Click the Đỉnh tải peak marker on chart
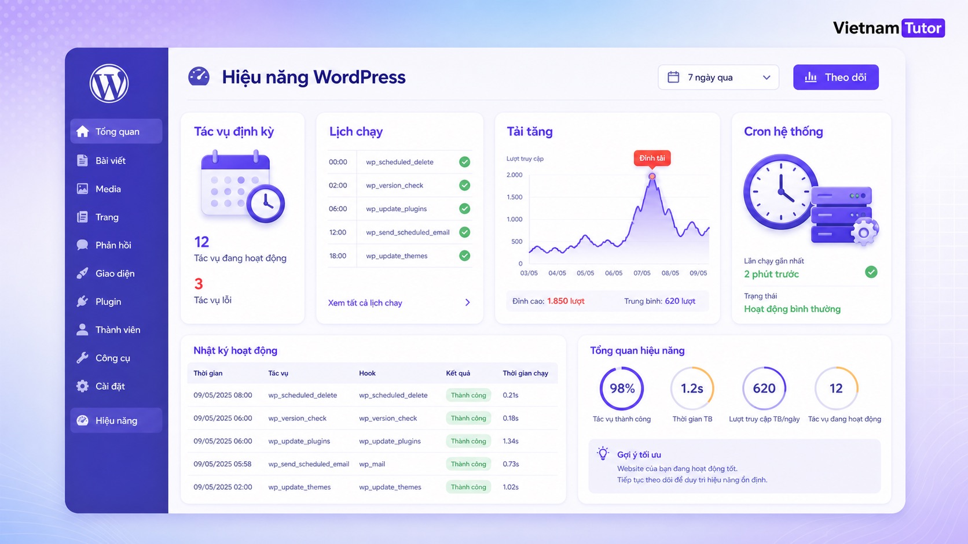The width and height of the screenshot is (968, 544). coord(652,176)
